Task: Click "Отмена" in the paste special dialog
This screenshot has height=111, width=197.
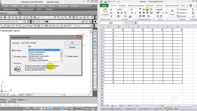Action: (x=72, y=47)
